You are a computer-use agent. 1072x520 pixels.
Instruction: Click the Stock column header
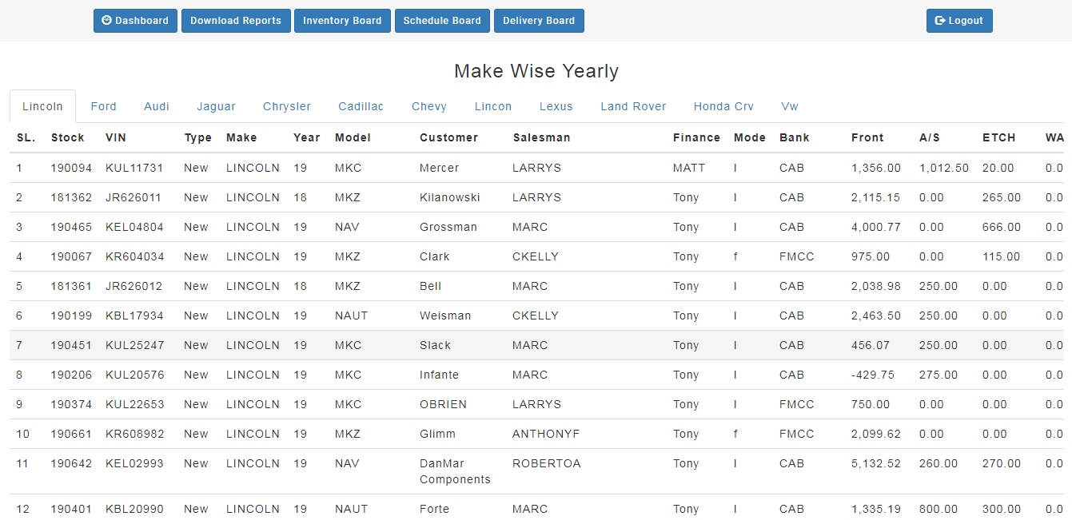[67, 137]
